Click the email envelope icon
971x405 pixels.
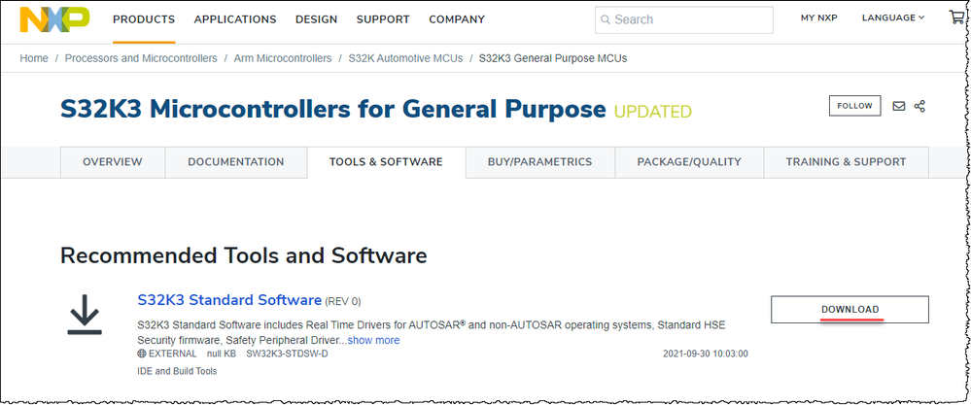pyautogui.click(x=898, y=107)
